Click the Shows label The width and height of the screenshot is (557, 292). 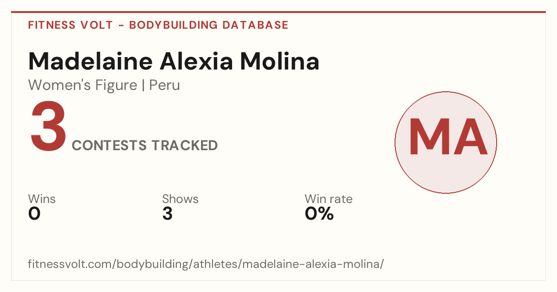point(180,199)
